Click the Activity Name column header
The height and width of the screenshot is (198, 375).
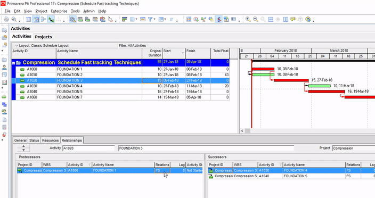[x=99, y=53]
